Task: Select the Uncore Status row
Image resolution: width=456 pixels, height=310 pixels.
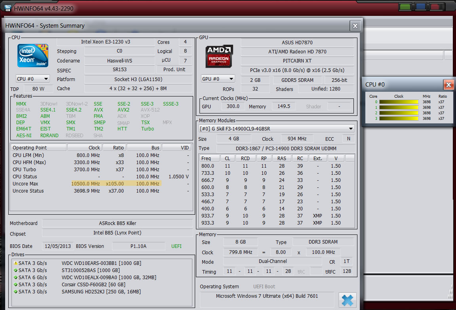Action: (101, 191)
